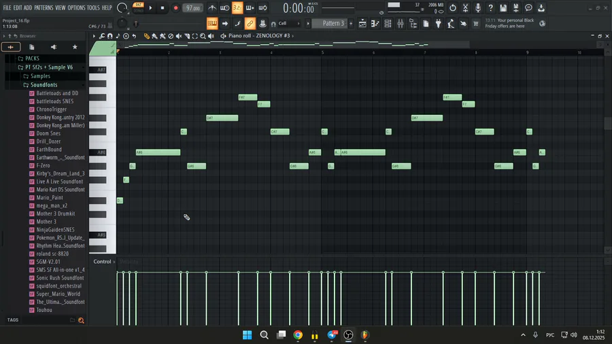This screenshot has height=344, width=612.
Task: Select the Touhou soundfont
Action: 44,310
